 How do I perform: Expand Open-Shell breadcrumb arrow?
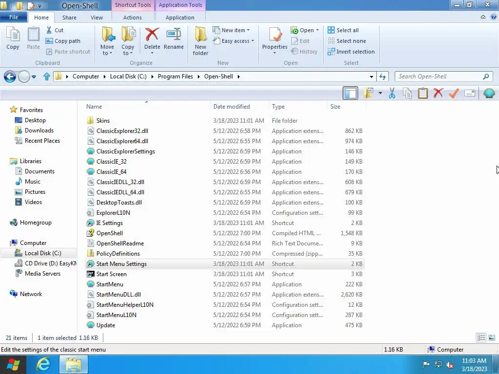pyautogui.click(x=238, y=76)
